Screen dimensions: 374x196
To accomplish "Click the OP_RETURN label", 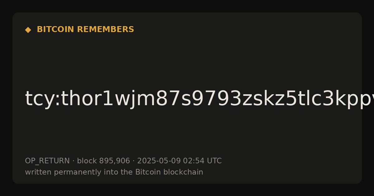I will point(47,161).
